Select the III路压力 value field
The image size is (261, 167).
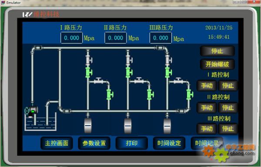tap(161, 38)
